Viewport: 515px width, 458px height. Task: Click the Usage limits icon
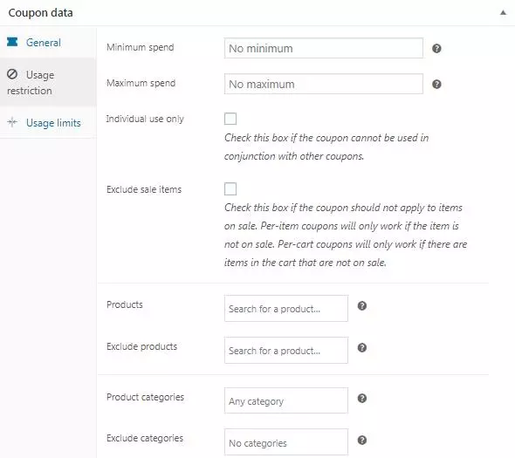(12, 122)
